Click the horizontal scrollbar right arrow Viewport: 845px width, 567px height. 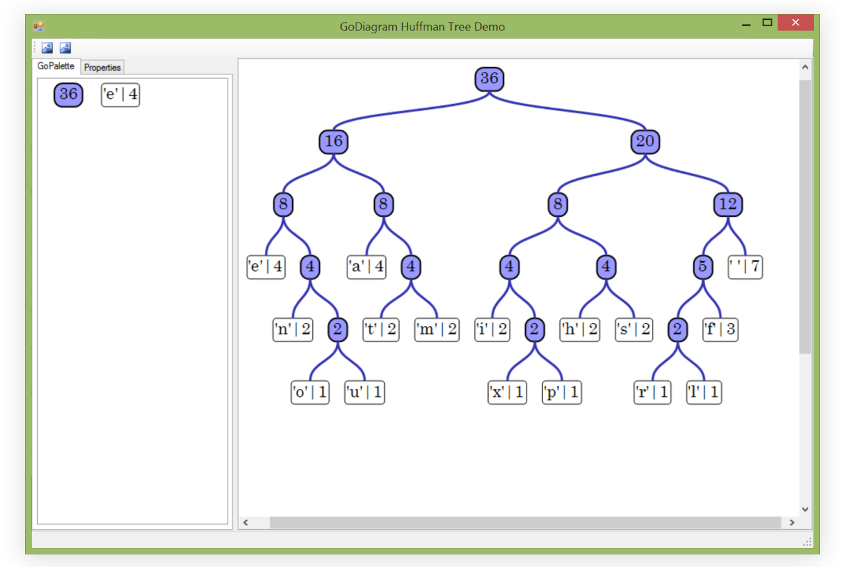click(x=792, y=522)
